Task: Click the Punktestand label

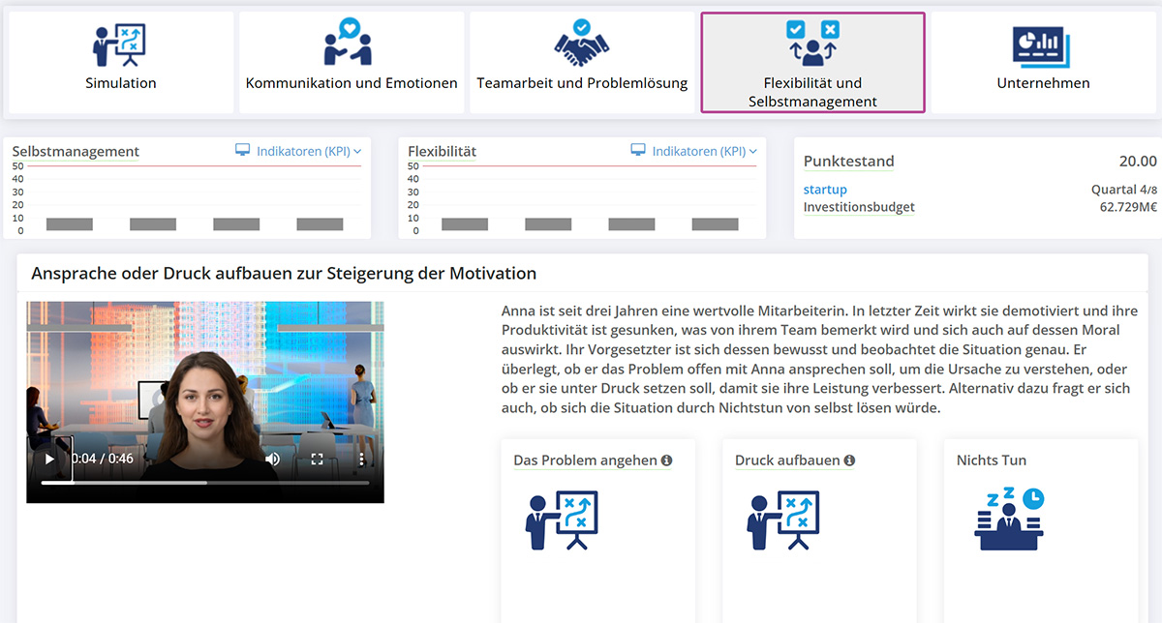Action: coord(849,162)
